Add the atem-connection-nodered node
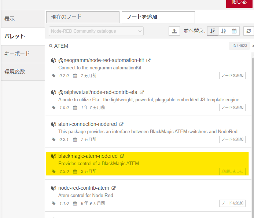 (x=232, y=139)
